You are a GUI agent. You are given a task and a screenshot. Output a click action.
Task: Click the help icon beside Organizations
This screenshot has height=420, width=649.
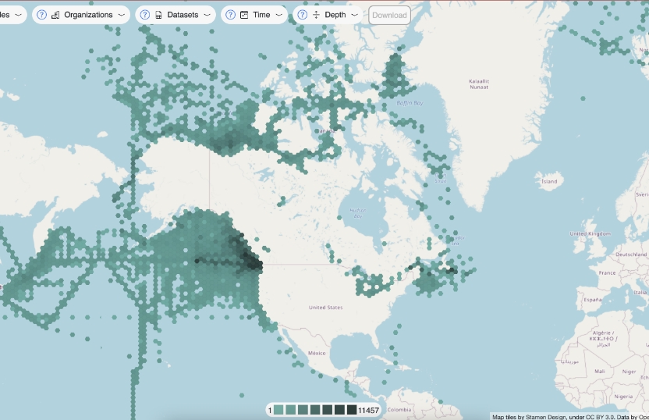[42, 15]
